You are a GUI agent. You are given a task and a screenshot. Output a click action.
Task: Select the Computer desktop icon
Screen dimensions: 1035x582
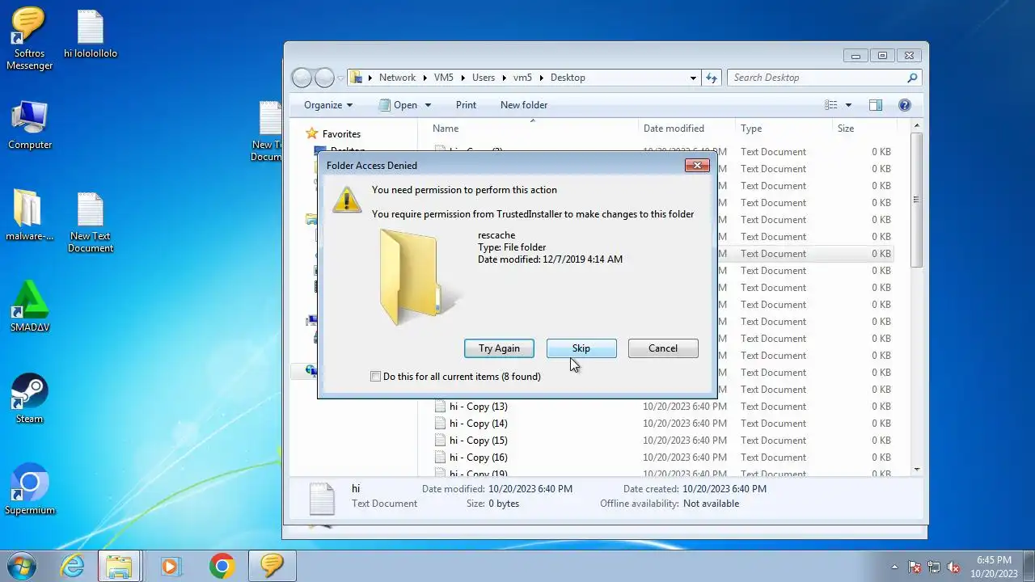30,125
